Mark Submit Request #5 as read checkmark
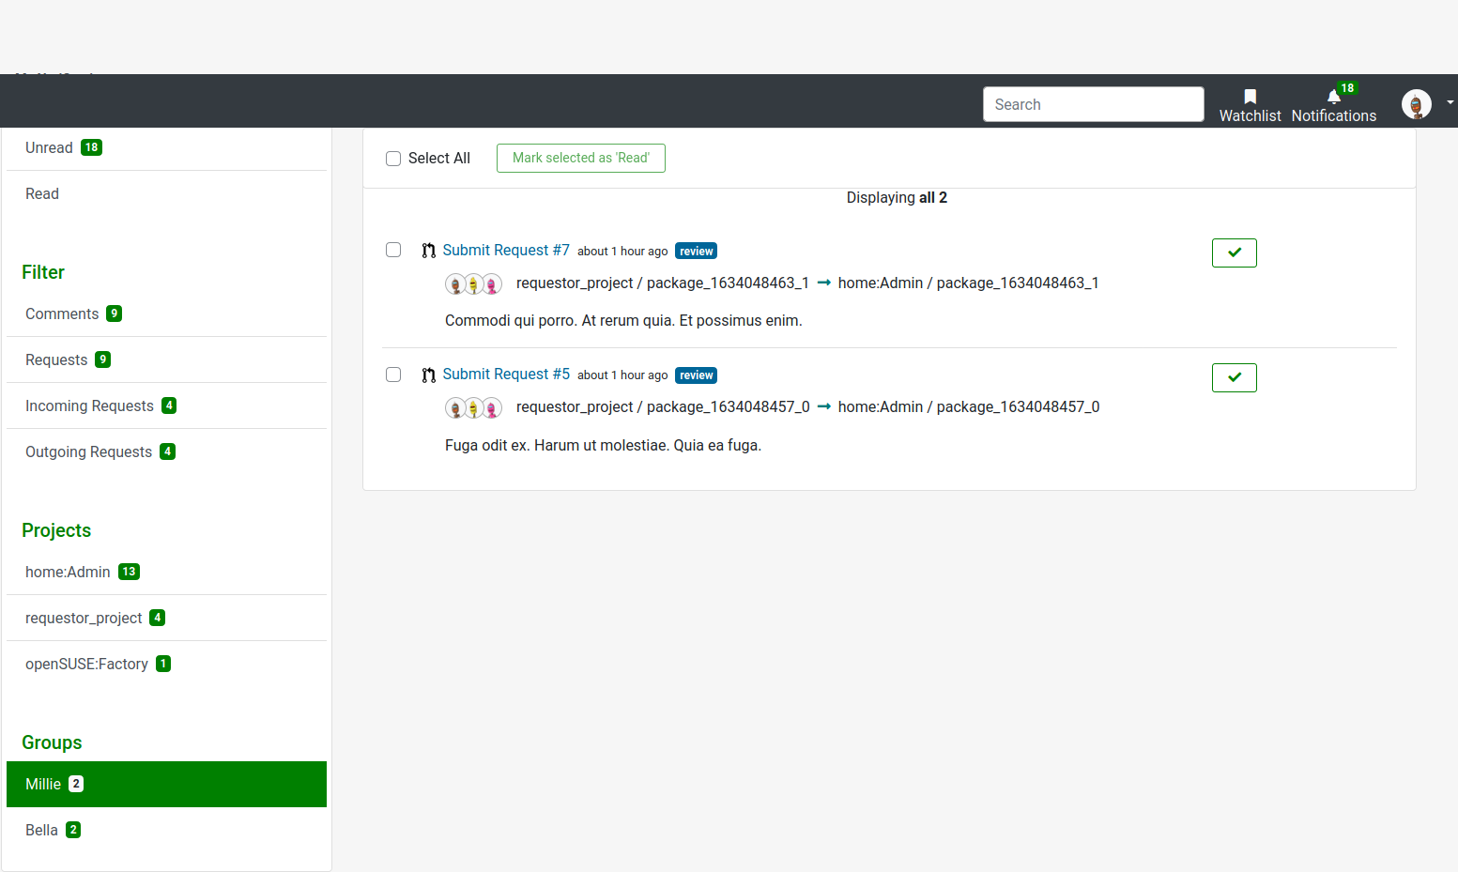This screenshot has width=1458, height=872. point(1234,377)
